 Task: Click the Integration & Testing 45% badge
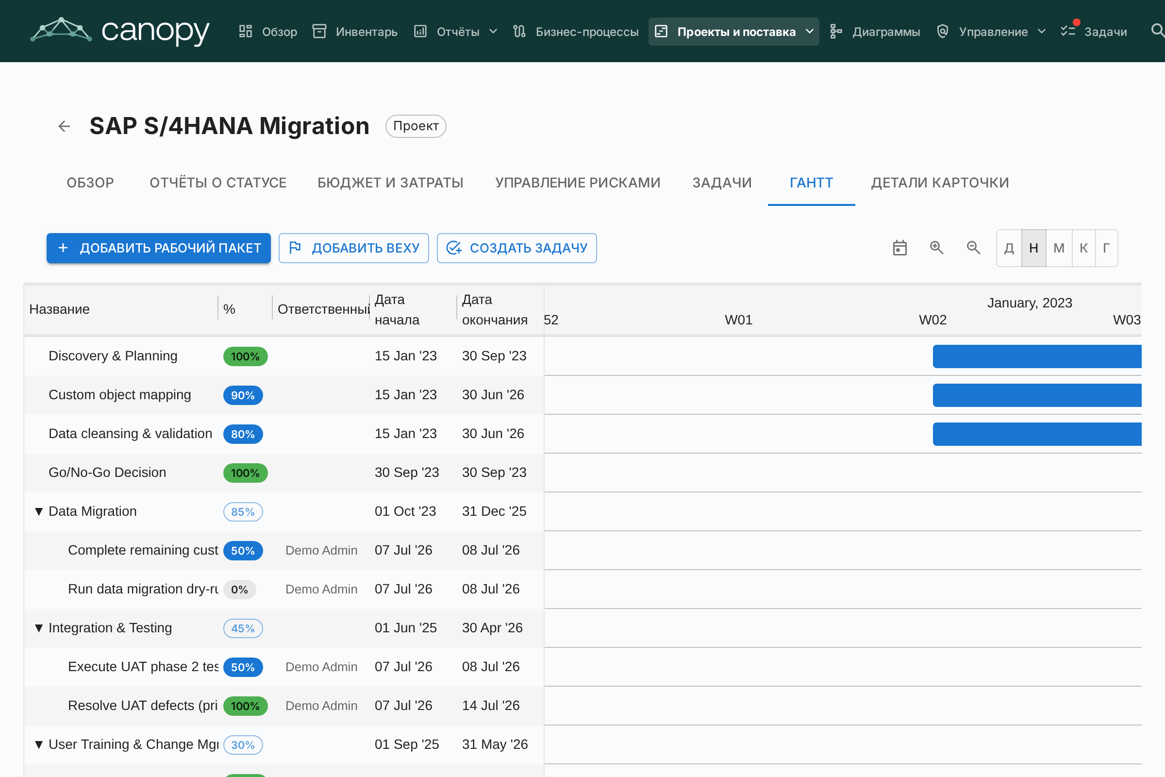coord(243,628)
